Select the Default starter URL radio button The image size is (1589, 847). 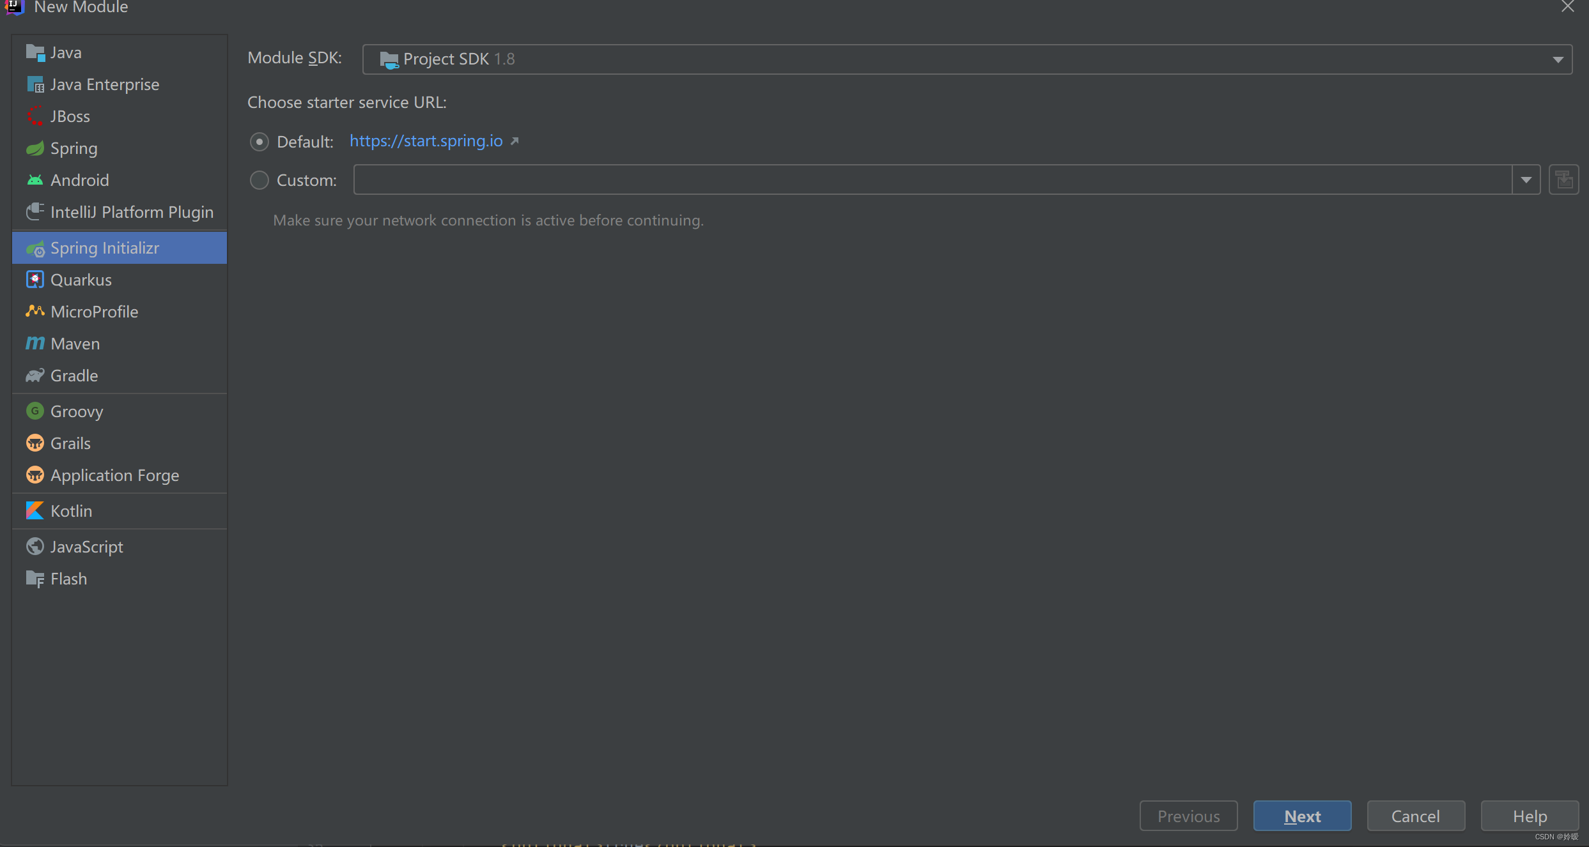(259, 142)
